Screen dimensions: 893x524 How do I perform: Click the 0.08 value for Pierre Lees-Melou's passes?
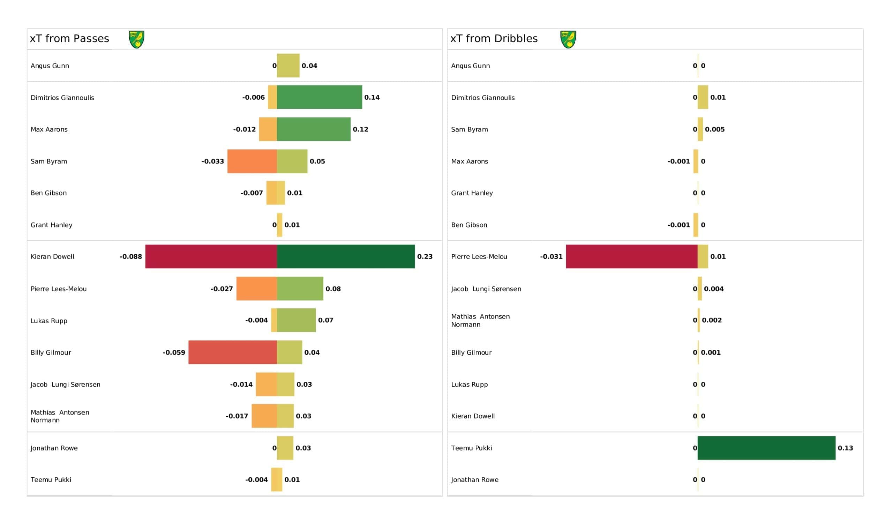click(x=333, y=289)
